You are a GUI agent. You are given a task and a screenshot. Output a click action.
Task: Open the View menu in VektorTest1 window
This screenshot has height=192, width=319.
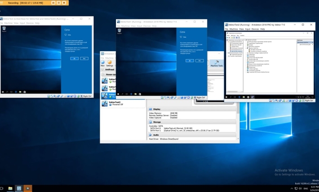(x=133, y=26)
